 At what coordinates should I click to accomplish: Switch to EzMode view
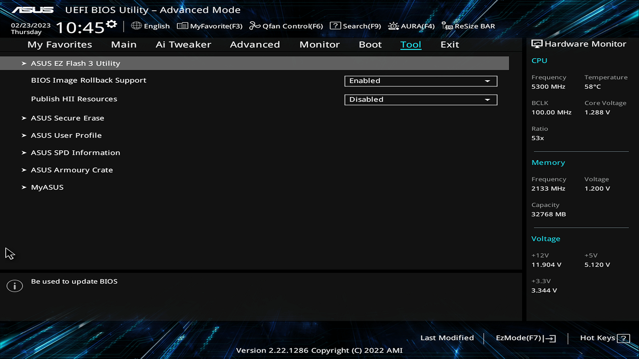(525, 337)
